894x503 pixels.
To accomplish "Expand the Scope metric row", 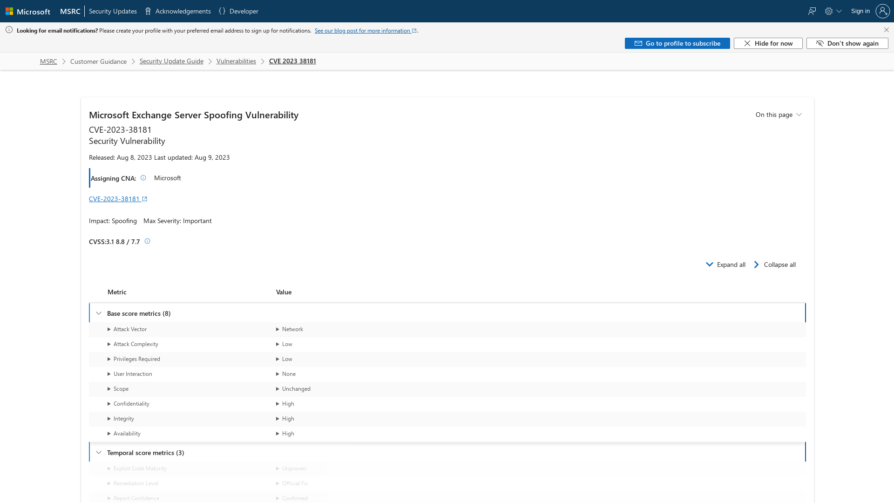I will (118, 389).
